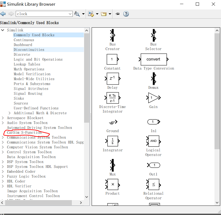Screen dimensions: 221x215
Task: Select the Discrete library
Action: coord(22,55)
